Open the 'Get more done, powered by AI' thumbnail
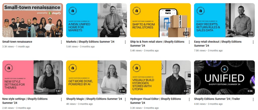The width and height of the screenshot is (258, 110). pyautogui.click(x=96, y=77)
